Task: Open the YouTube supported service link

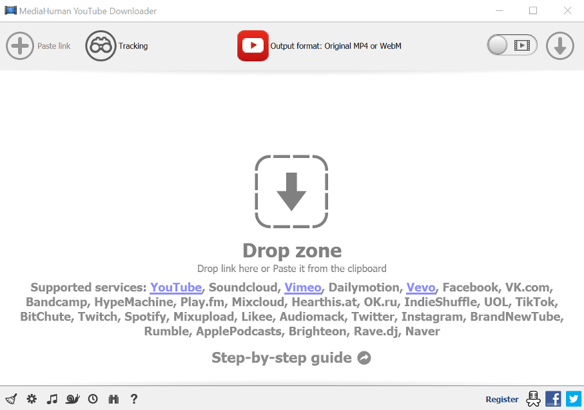Action: [176, 288]
